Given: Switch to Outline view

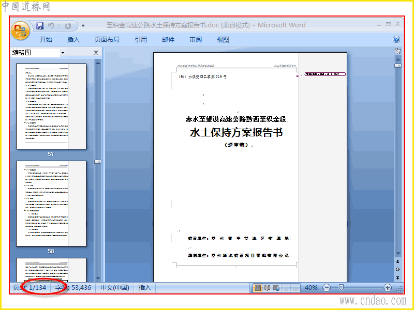Looking at the screenshot, I should [286, 288].
